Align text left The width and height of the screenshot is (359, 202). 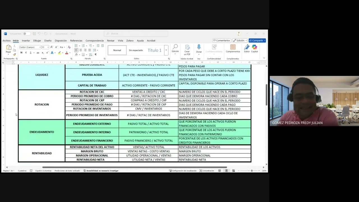(76, 50)
